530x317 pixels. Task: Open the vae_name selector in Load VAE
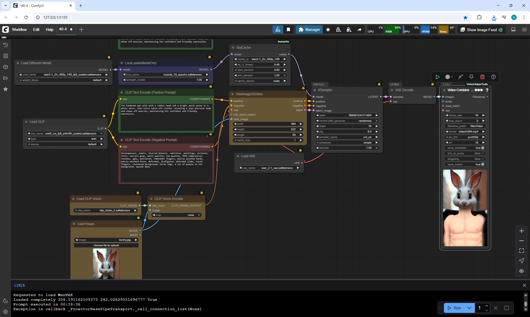pyautogui.click(x=269, y=168)
